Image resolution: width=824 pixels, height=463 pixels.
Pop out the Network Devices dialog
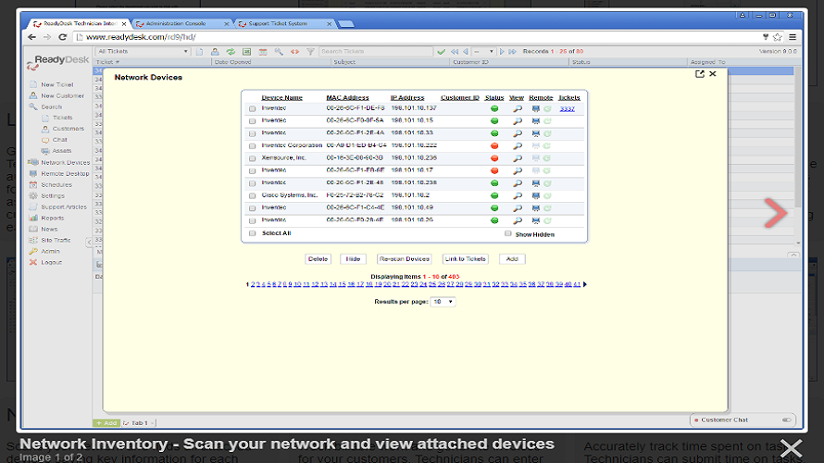699,74
